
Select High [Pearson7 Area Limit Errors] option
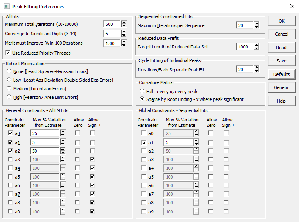point(9,97)
